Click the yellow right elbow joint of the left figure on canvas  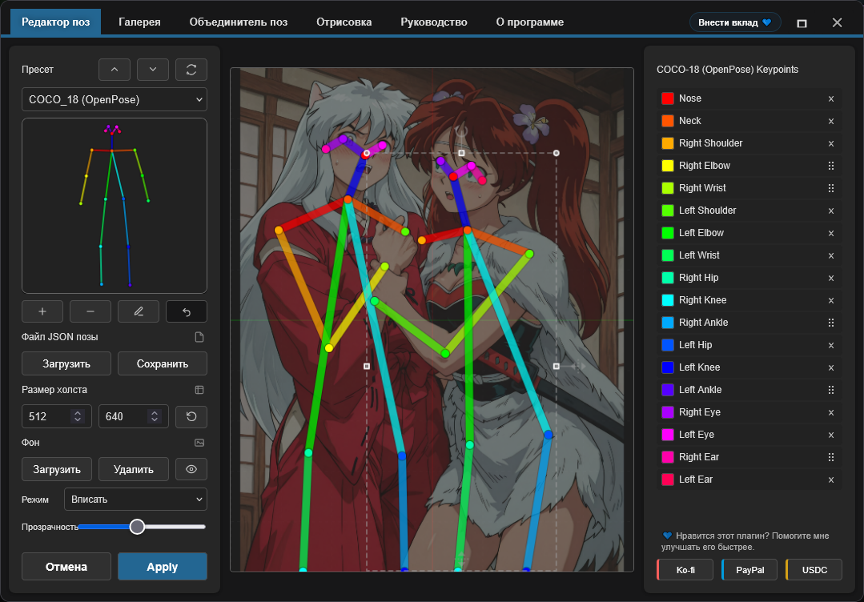click(x=329, y=348)
